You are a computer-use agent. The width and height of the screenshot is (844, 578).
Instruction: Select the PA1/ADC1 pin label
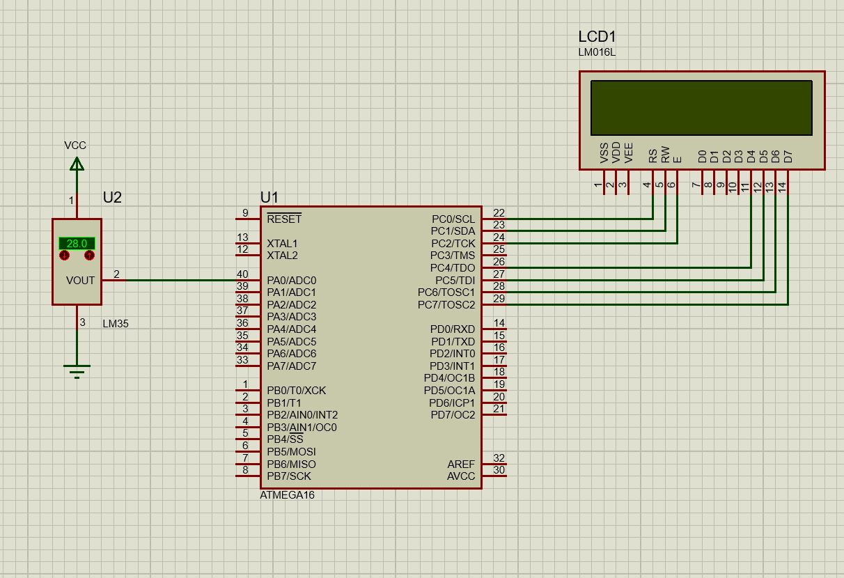291,292
